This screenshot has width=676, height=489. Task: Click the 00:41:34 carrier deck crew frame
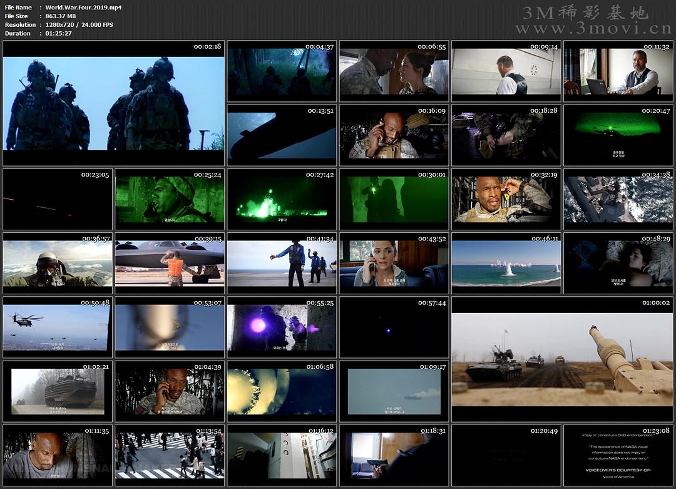tap(282, 264)
